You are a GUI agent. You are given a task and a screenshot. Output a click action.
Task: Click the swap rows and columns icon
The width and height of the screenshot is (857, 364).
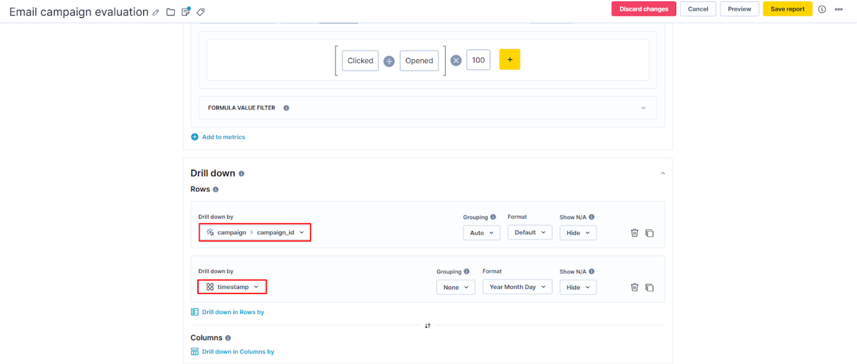(x=427, y=326)
